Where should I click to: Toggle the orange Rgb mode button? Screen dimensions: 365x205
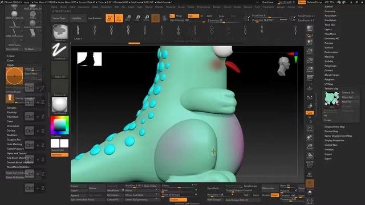[193, 16]
